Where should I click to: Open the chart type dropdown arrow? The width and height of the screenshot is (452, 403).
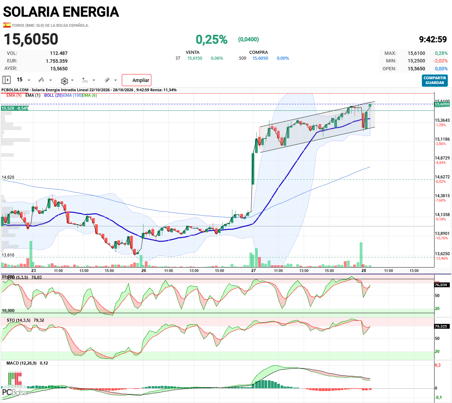[50, 80]
